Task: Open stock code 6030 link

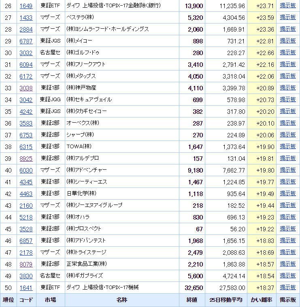Action: 26,171
